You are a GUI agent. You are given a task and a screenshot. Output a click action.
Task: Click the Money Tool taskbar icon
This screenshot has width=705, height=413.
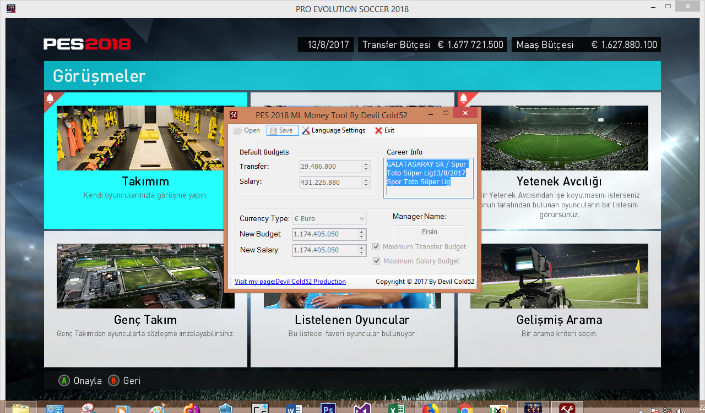[x=567, y=408]
